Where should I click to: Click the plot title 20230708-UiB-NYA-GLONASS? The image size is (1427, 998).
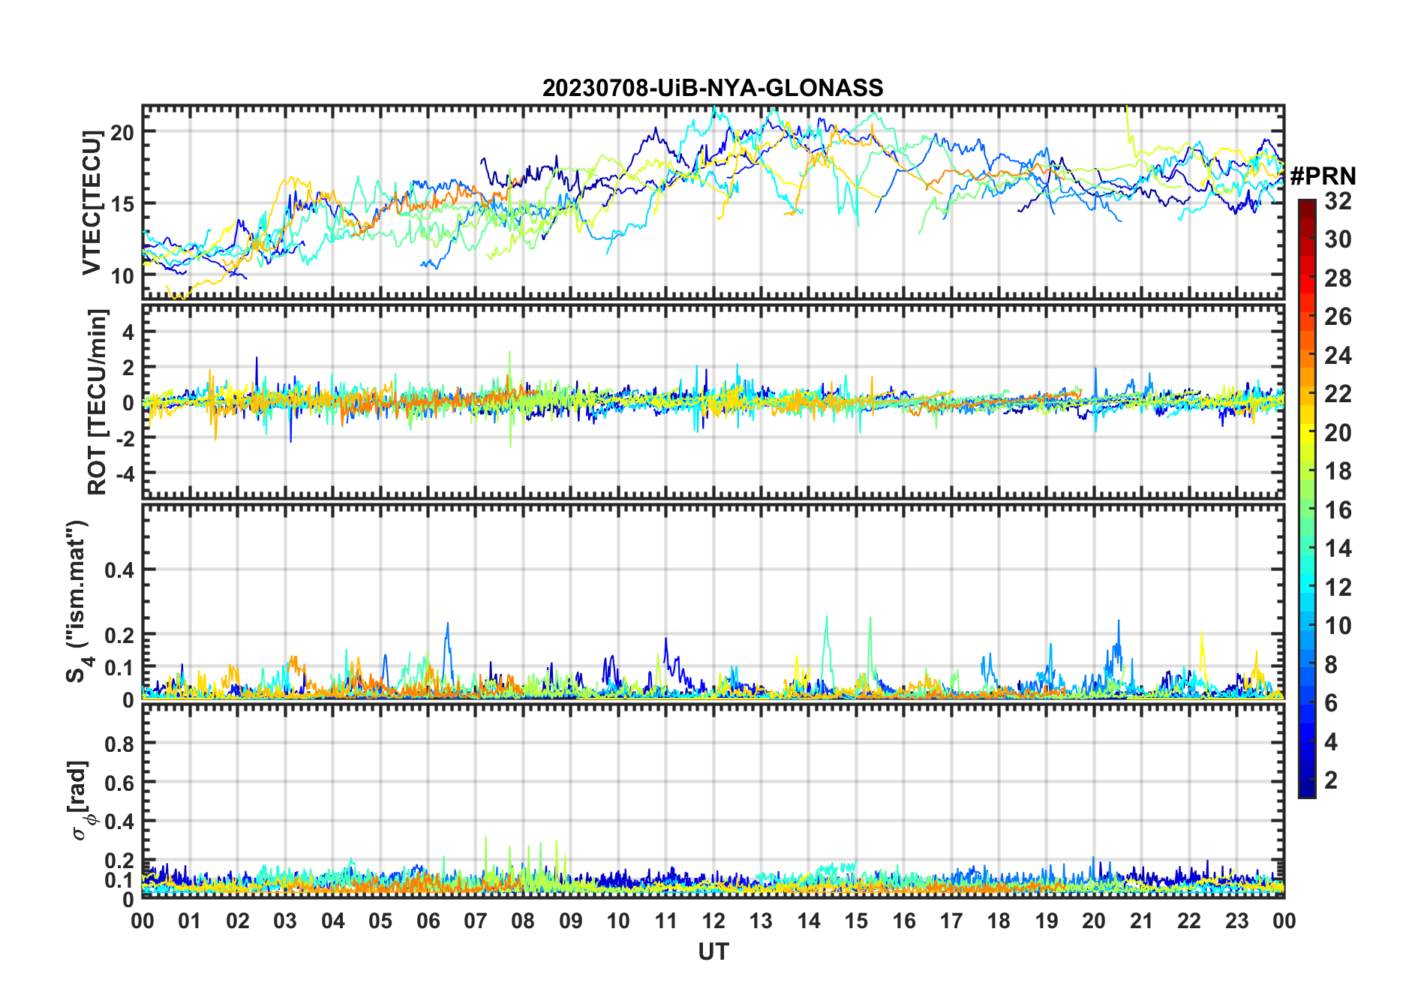click(713, 89)
